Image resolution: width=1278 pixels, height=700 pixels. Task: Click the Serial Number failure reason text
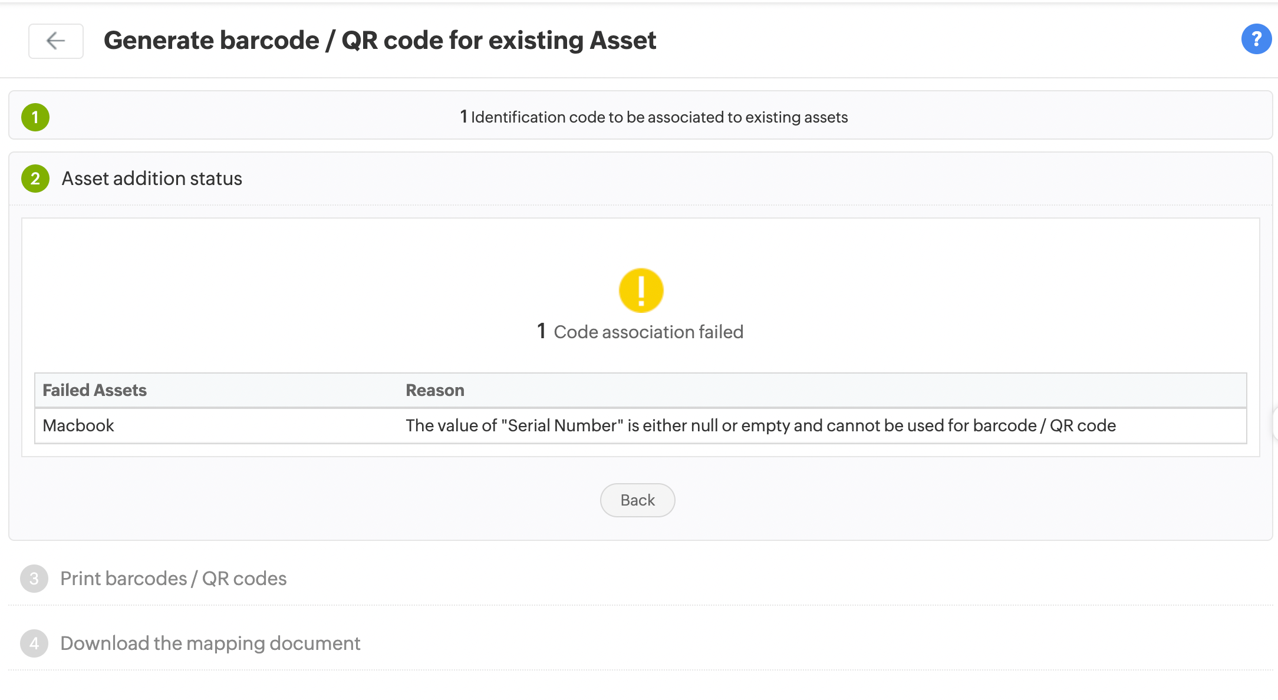760,425
